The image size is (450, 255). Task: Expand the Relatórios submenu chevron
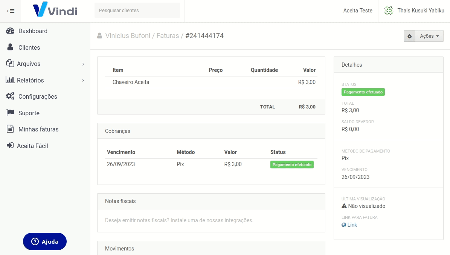(x=83, y=80)
